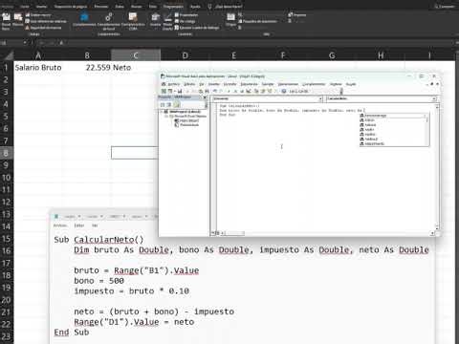Click the horizontal scrollbar under the VBA code

tap(327, 233)
